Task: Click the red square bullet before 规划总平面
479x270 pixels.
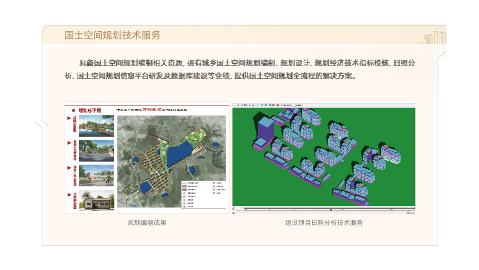Action: (x=73, y=110)
